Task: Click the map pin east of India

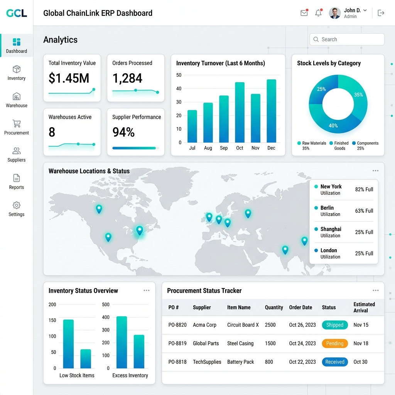Action: click(x=305, y=241)
